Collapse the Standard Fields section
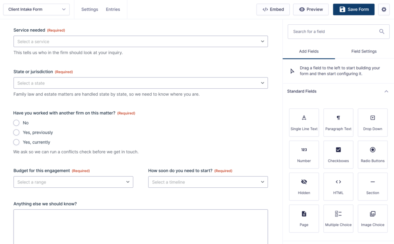The width and height of the screenshot is (394, 244). [386, 91]
